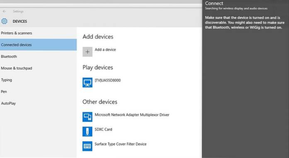Click the Other devices heading
Screen dimensions: 289x158
[x=100, y=102]
